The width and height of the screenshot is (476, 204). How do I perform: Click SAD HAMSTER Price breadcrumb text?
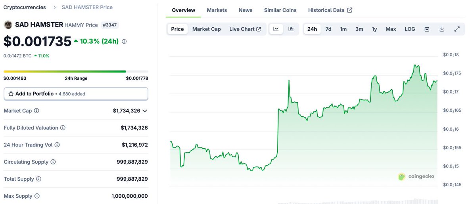(x=87, y=7)
